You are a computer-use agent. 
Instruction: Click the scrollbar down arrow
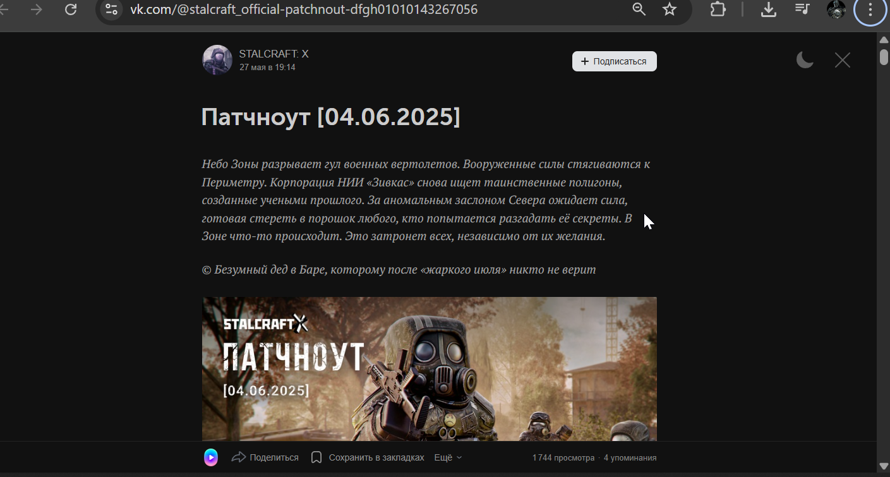pyautogui.click(x=884, y=466)
